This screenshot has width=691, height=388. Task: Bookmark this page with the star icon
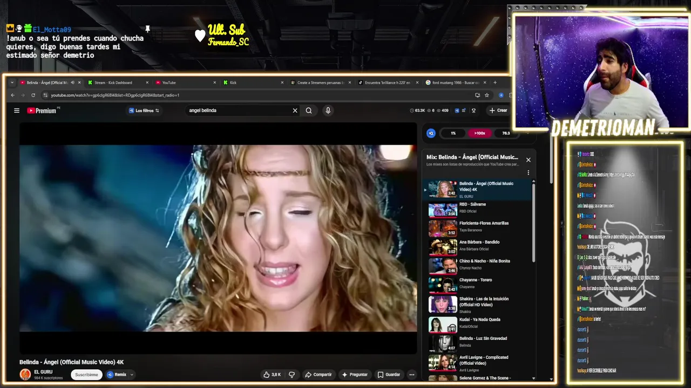(x=487, y=95)
